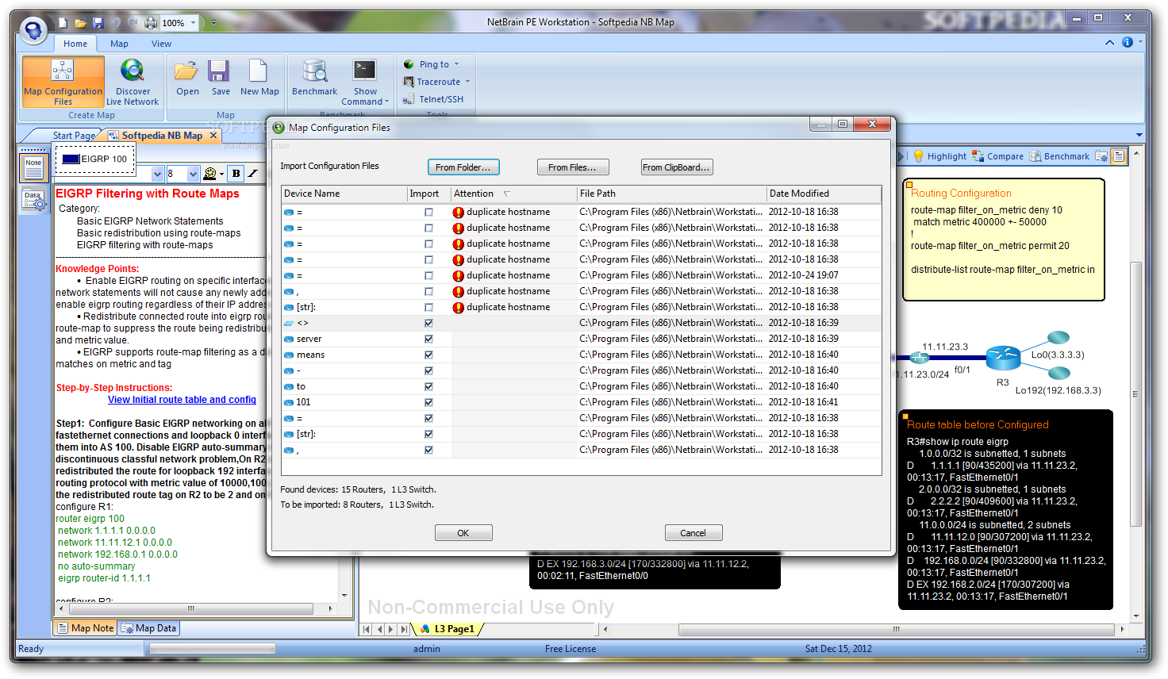Open the 100% zoom dropdown
The height and width of the screenshot is (679, 1168).
point(193,23)
